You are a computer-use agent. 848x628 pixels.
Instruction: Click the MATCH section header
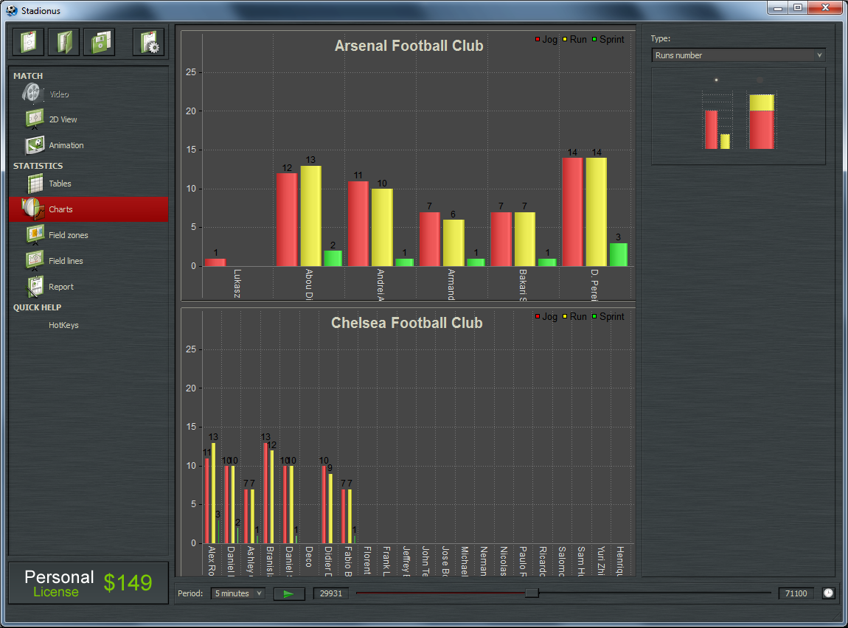click(28, 76)
